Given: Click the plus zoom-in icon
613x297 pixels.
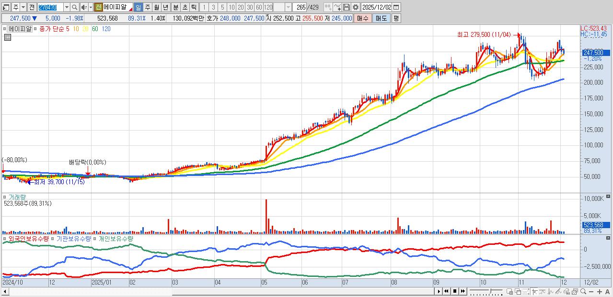Looking at the screenshot, I should click(600, 291).
